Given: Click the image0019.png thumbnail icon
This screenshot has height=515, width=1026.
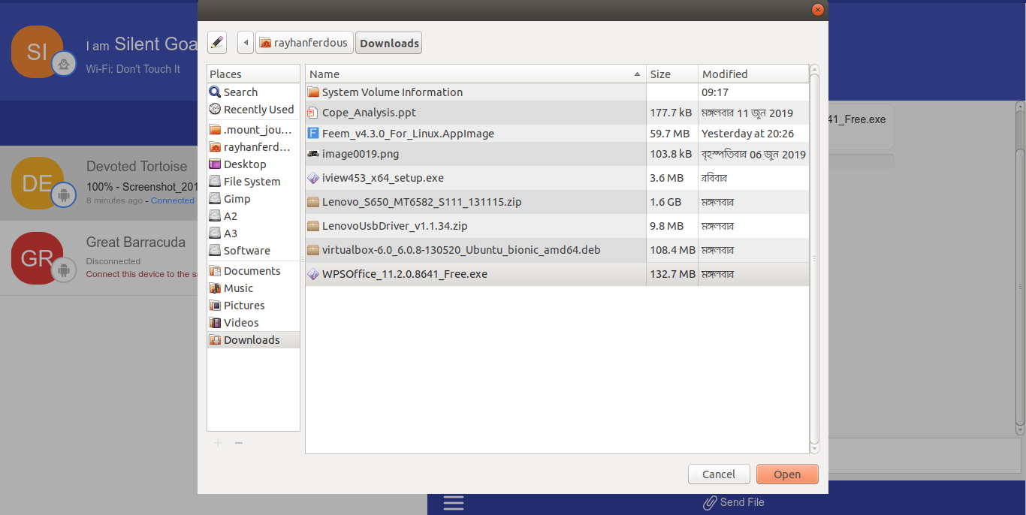Looking at the screenshot, I should tap(314, 154).
